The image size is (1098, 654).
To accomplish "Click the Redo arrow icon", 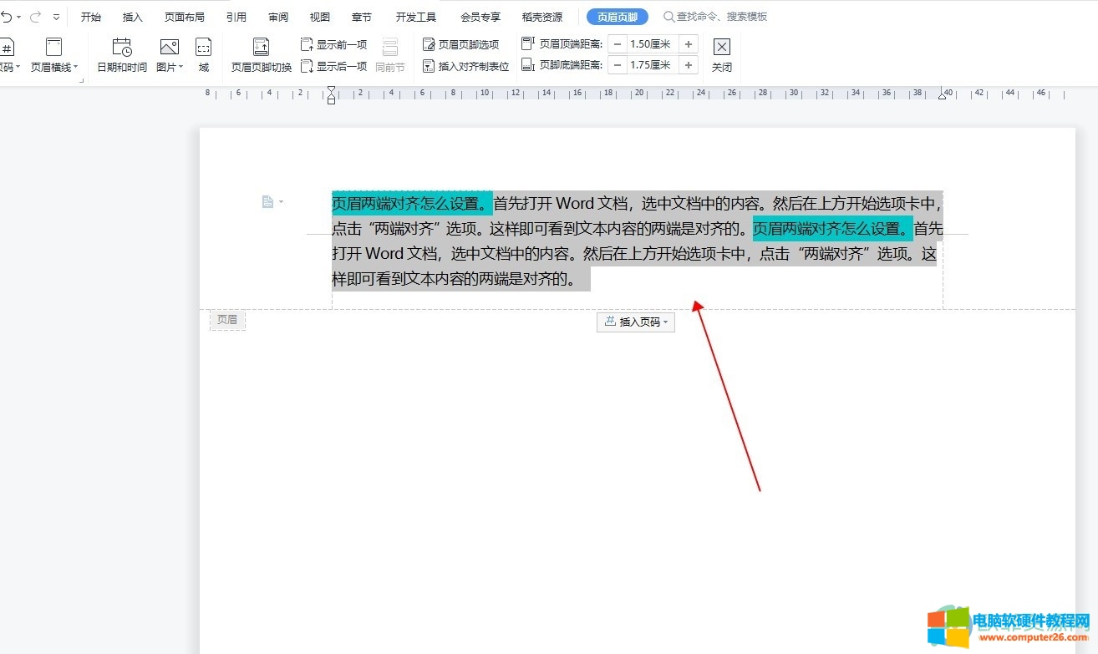I will pyautogui.click(x=35, y=17).
